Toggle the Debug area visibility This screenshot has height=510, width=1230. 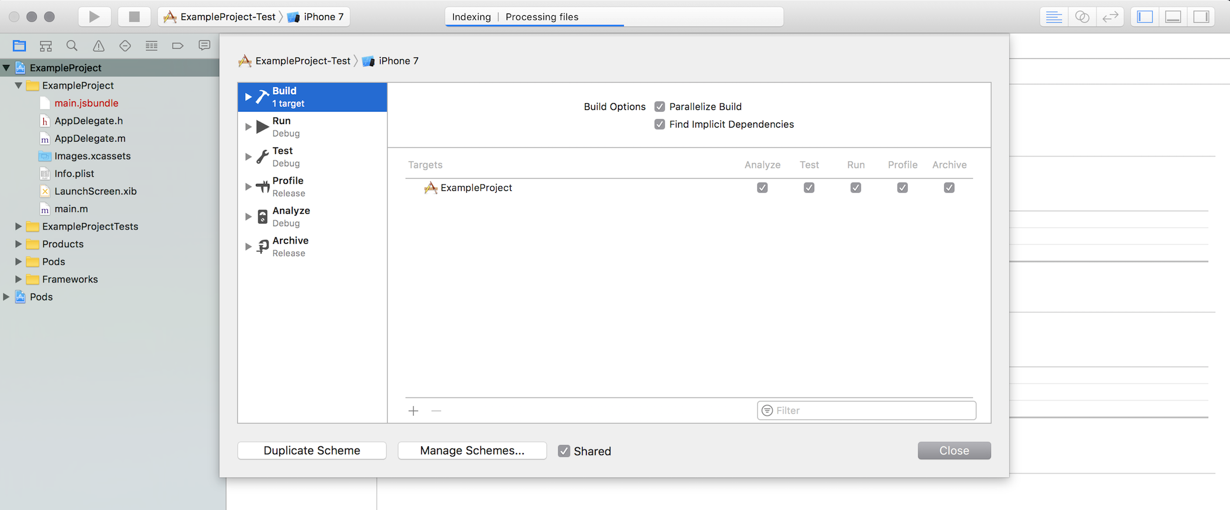click(x=1173, y=16)
